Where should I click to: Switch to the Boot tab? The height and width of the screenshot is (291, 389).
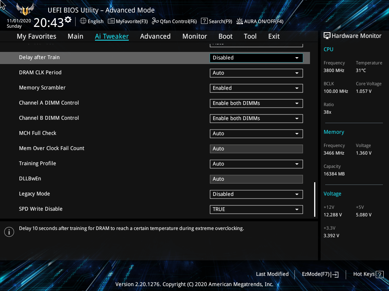pyautogui.click(x=225, y=36)
